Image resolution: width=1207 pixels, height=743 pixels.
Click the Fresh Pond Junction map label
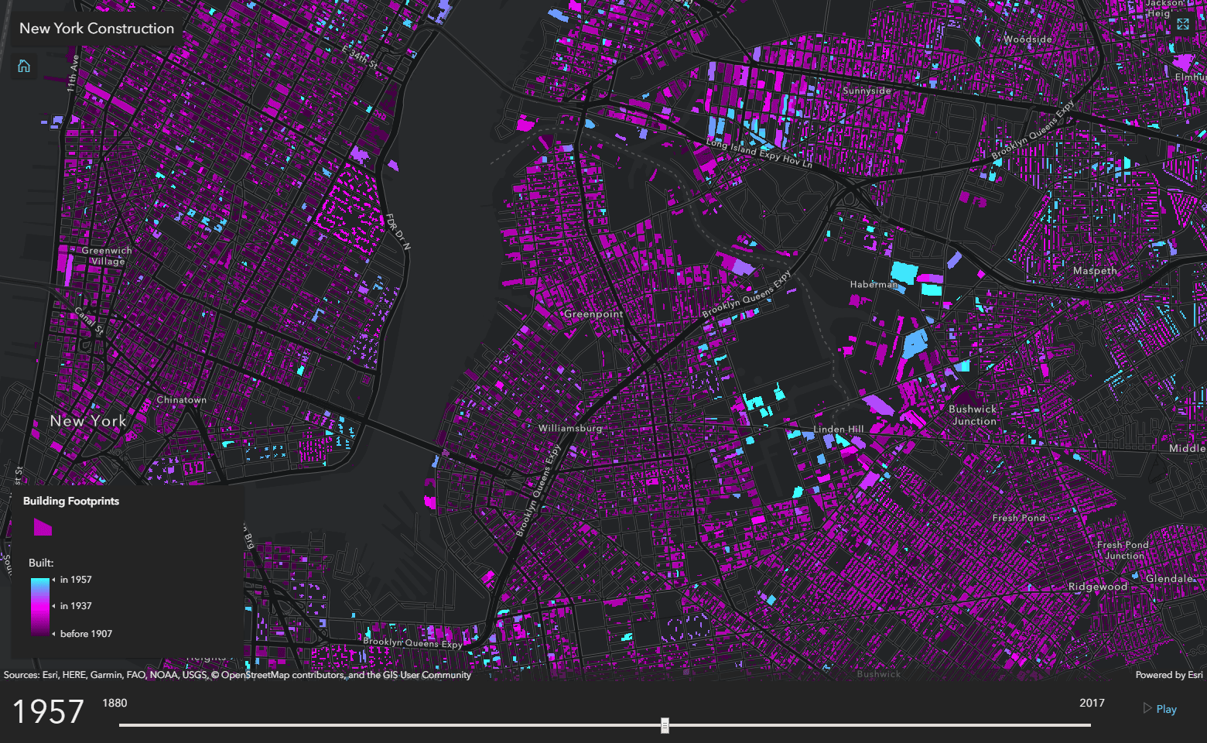pos(1123,550)
